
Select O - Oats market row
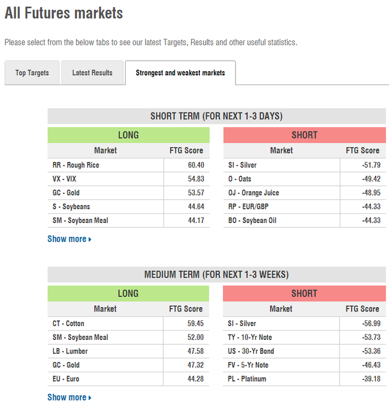[x=304, y=179]
